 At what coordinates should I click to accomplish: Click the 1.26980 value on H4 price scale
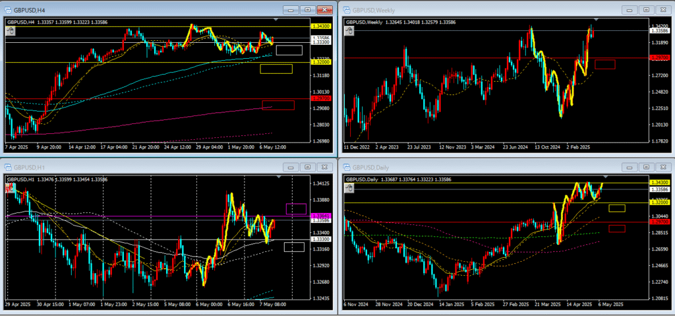point(321,141)
